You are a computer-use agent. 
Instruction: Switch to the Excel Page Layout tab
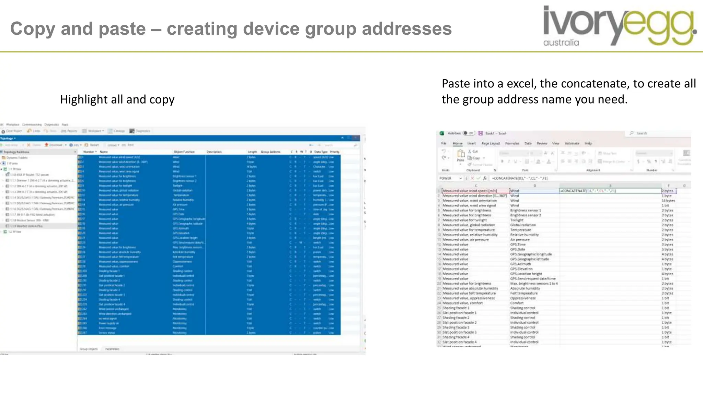(491, 143)
